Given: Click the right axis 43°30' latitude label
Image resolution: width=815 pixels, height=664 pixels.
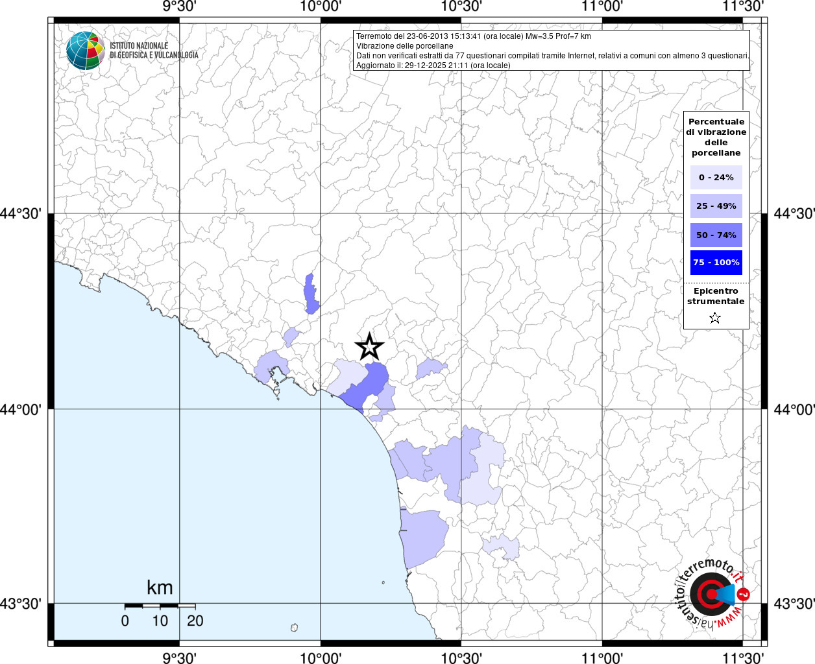Looking at the screenshot, I should 793,604.
